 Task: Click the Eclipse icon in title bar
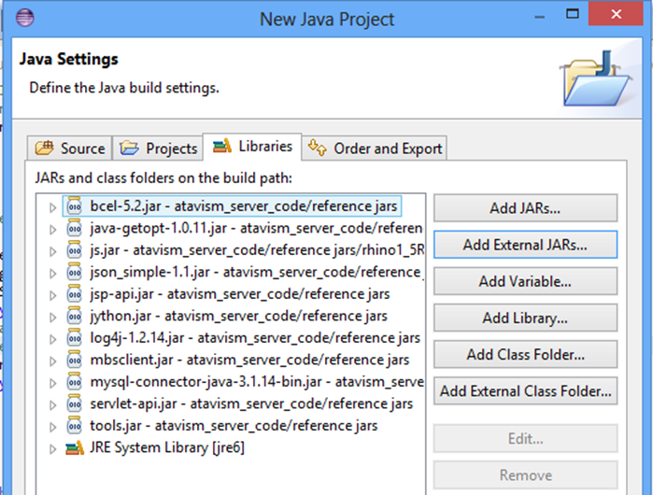coord(25,19)
